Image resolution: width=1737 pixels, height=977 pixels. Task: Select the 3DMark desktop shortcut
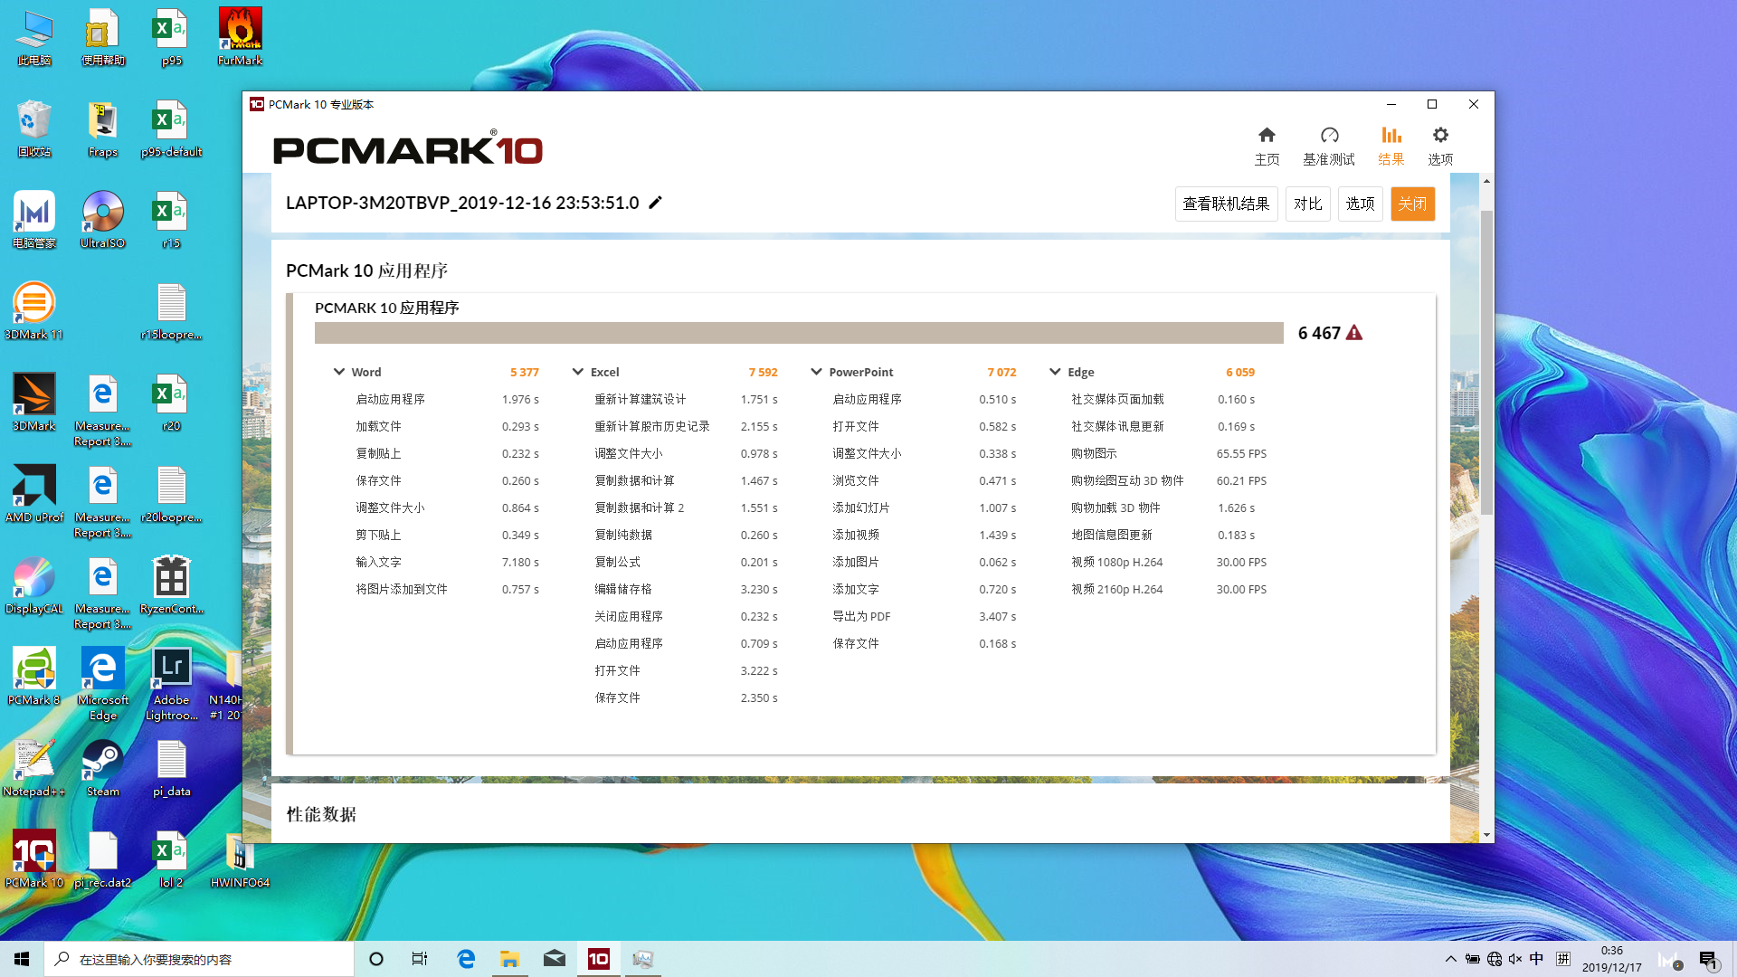(x=34, y=403)
